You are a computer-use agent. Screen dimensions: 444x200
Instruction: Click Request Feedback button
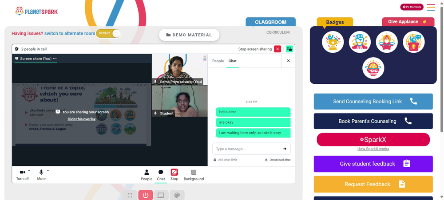click(373, 184)
